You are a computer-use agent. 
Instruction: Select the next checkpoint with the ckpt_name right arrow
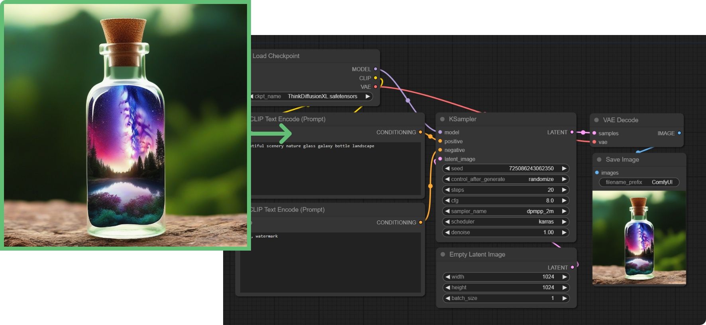[x=368, y=96]
